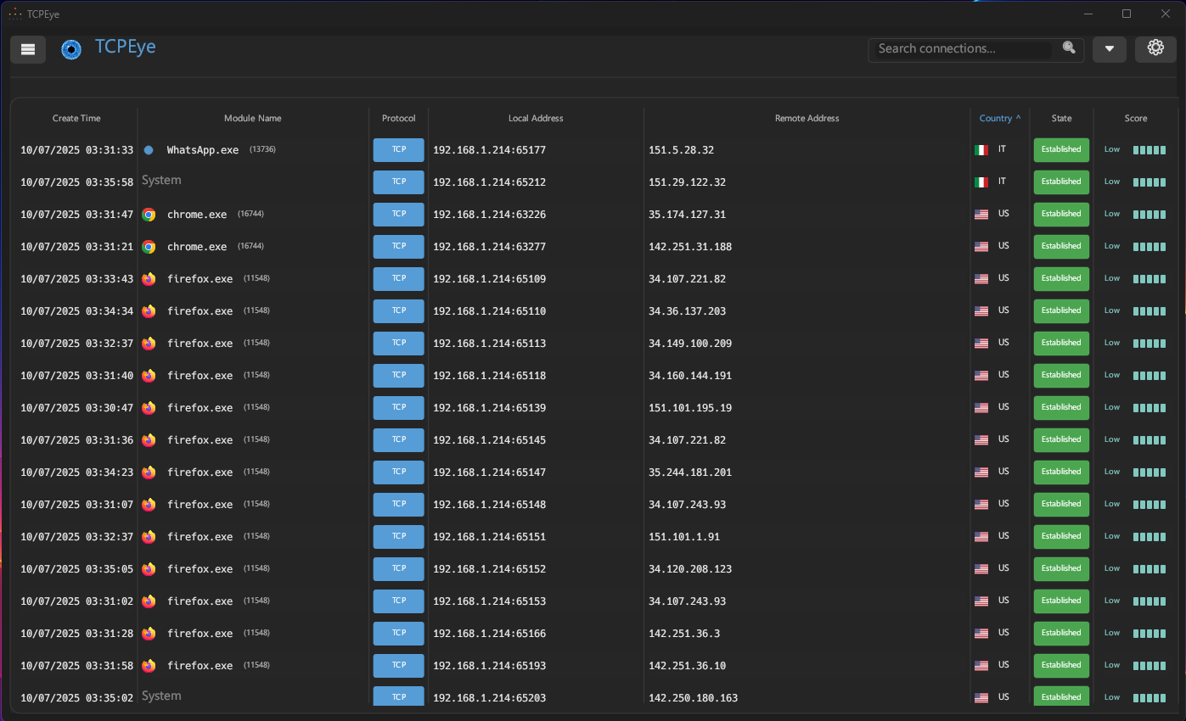The height and width of the screenshot is (721, 1186).
Task: Sort by the Country column header
Action: [1000, 119]
